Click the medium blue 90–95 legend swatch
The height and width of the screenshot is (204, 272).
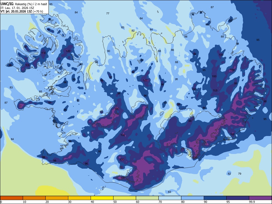point(215,198)
